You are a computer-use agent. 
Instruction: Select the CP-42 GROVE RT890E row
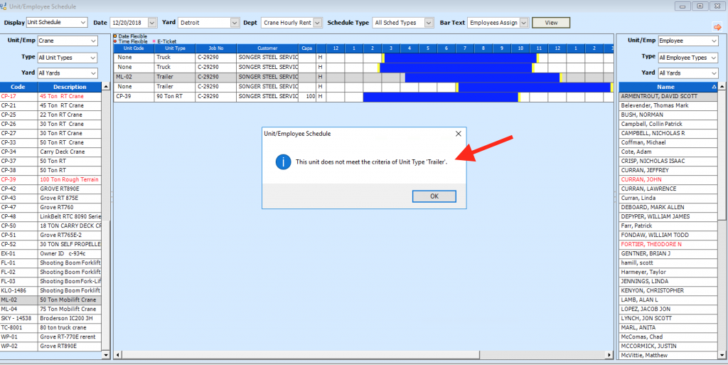click(x=50, y=189)
